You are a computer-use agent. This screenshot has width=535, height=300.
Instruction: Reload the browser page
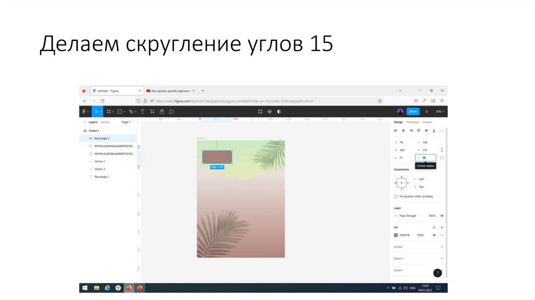click(102, 101)
